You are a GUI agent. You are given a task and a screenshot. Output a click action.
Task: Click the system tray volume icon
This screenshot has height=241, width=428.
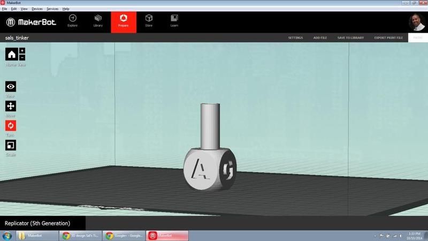[x=401, y=236]
